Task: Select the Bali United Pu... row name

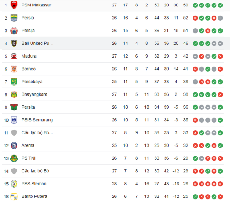Action: (37, 43)
